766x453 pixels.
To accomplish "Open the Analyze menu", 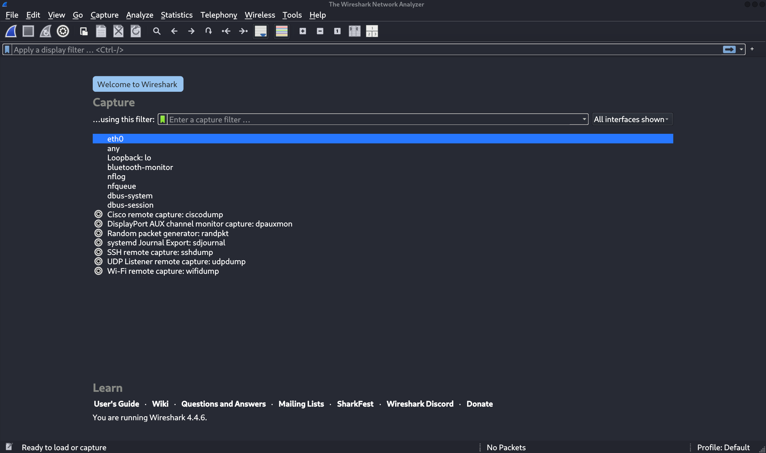I will pos(139,15).
